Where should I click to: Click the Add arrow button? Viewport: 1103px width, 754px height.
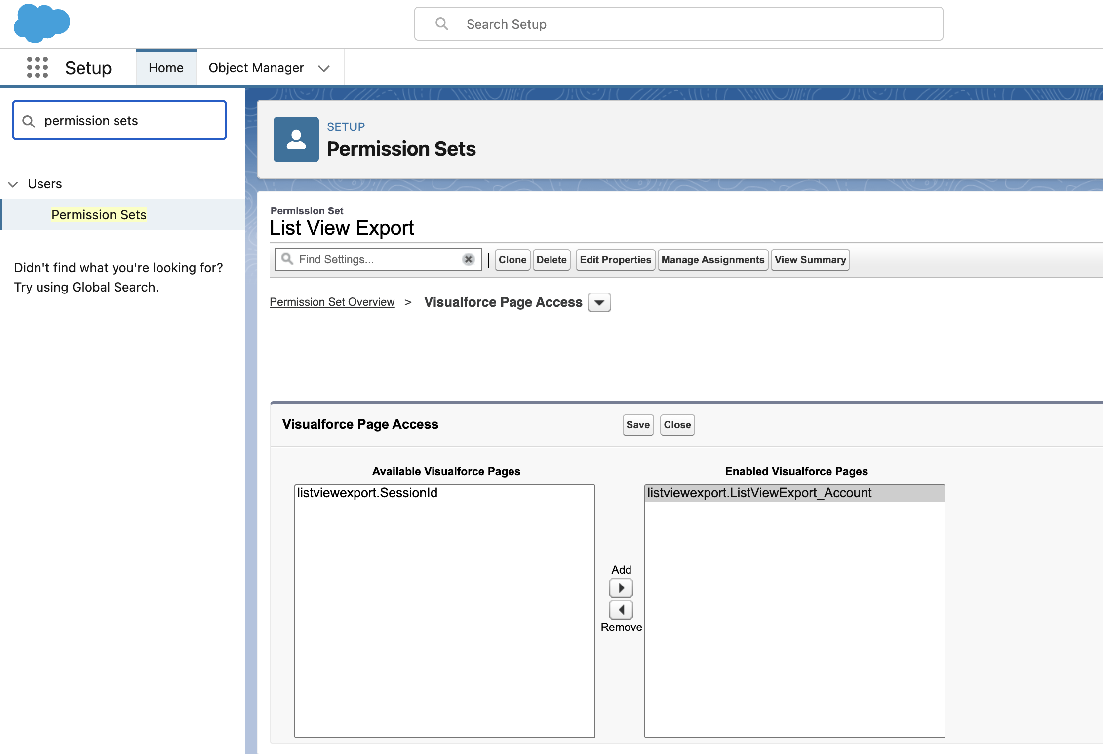[x=621, y=588]
